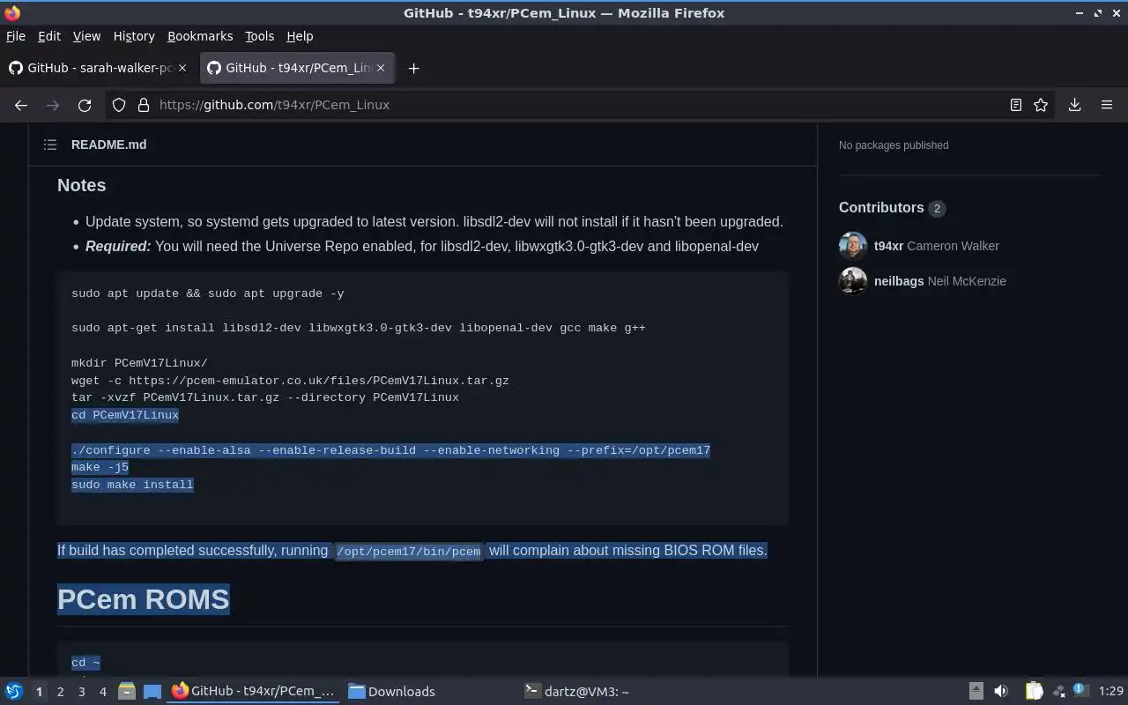Open the Help menu
Screen dimensions: 1128x705
(x=300, y=36)
